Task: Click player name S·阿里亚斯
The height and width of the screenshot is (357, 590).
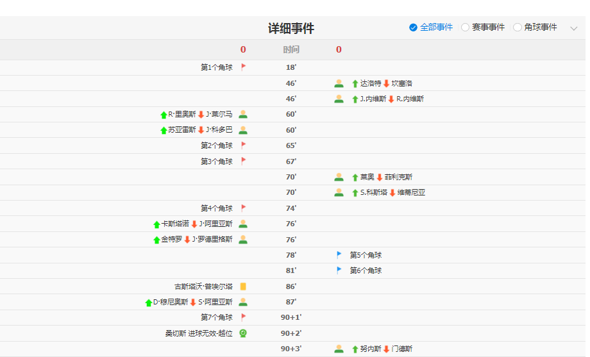Action: [215, 302]
